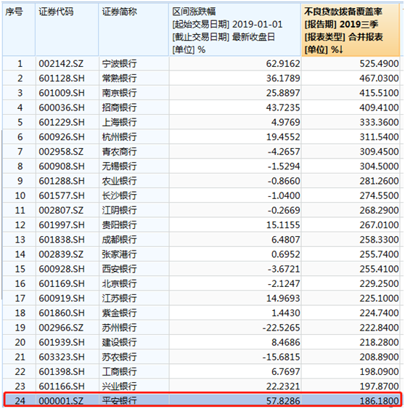Viewport: 405px width, 409px height.
Task: Click the 序号 column header
Action: coord(19,30)
